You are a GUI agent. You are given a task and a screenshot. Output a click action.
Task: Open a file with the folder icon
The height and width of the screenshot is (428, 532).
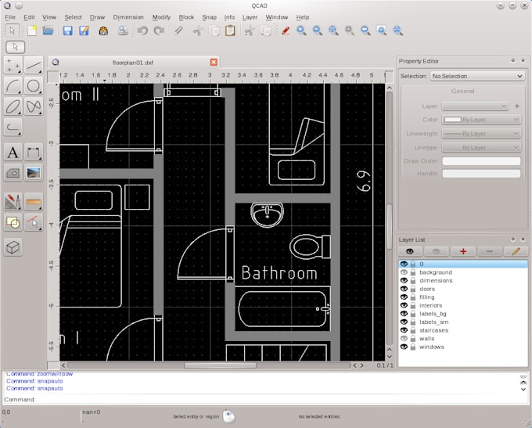click(48, 31)
